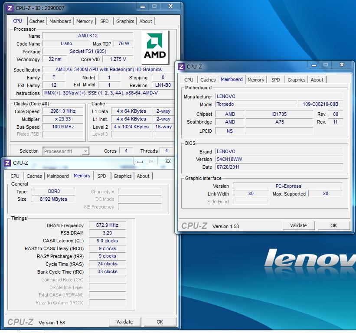The width and height of the screenshot is (356, 333).
Task: Select Mainboard tab in Mainboard window
Action: (x=232, y=79)
